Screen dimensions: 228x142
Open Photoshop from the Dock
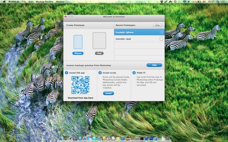coord(151,138)
